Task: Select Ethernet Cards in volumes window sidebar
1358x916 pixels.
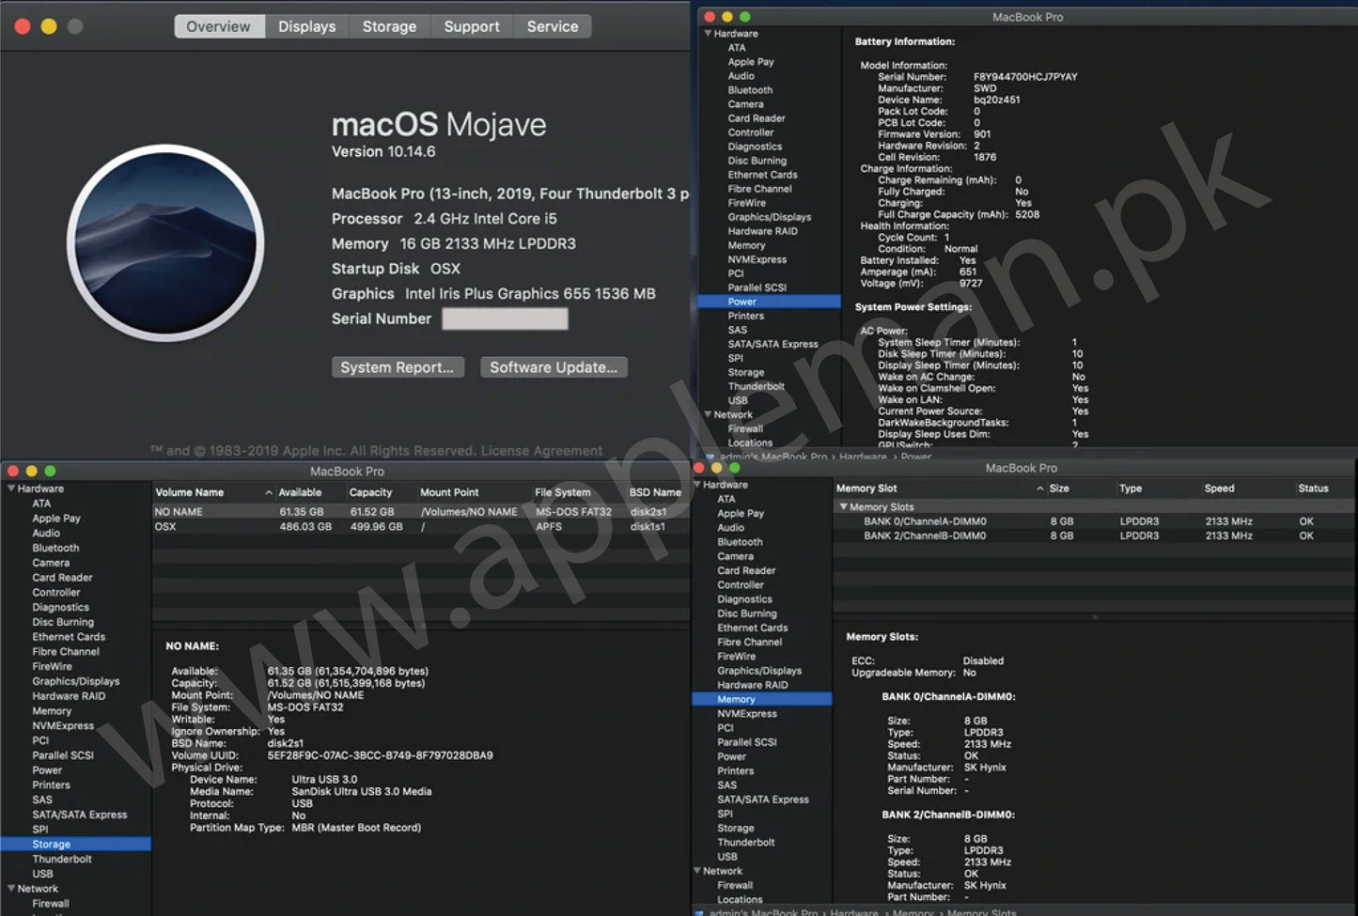Action: pyautogui.click(x=69, y=637)
